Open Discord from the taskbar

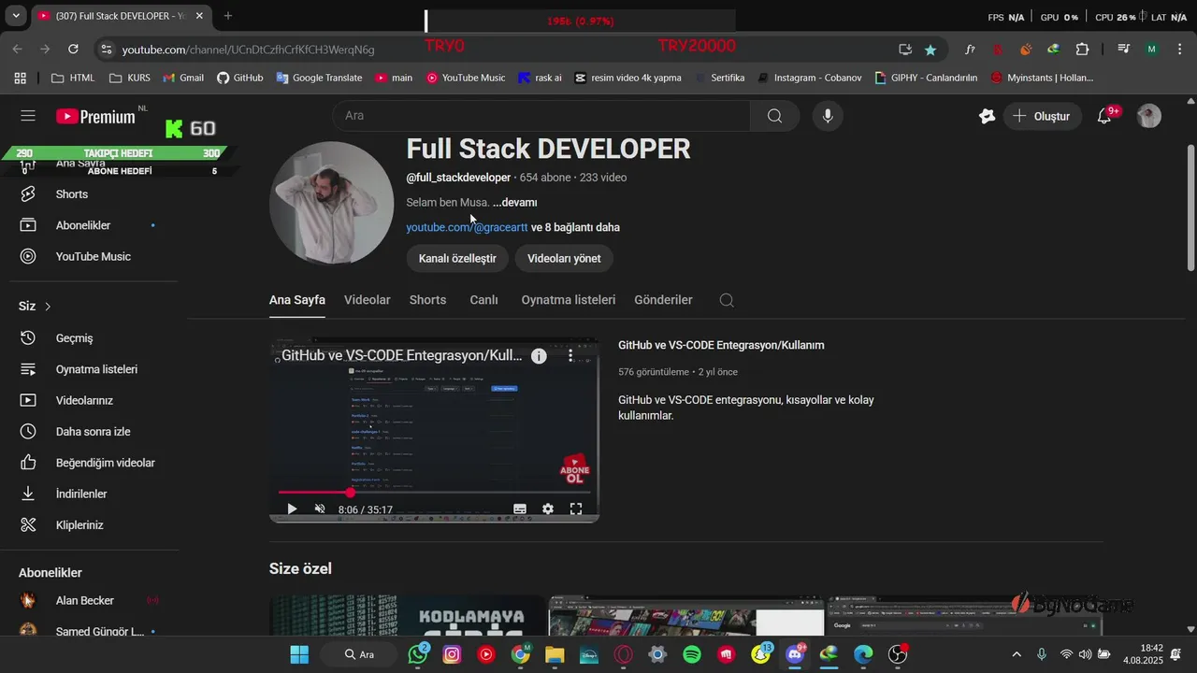[796, 654]
